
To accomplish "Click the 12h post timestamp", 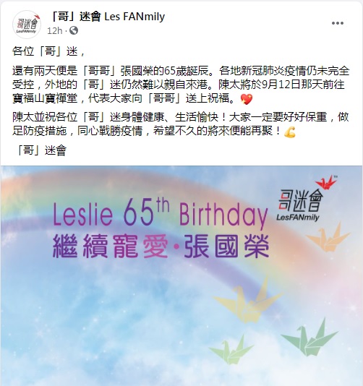I will (x=54, y=31).
